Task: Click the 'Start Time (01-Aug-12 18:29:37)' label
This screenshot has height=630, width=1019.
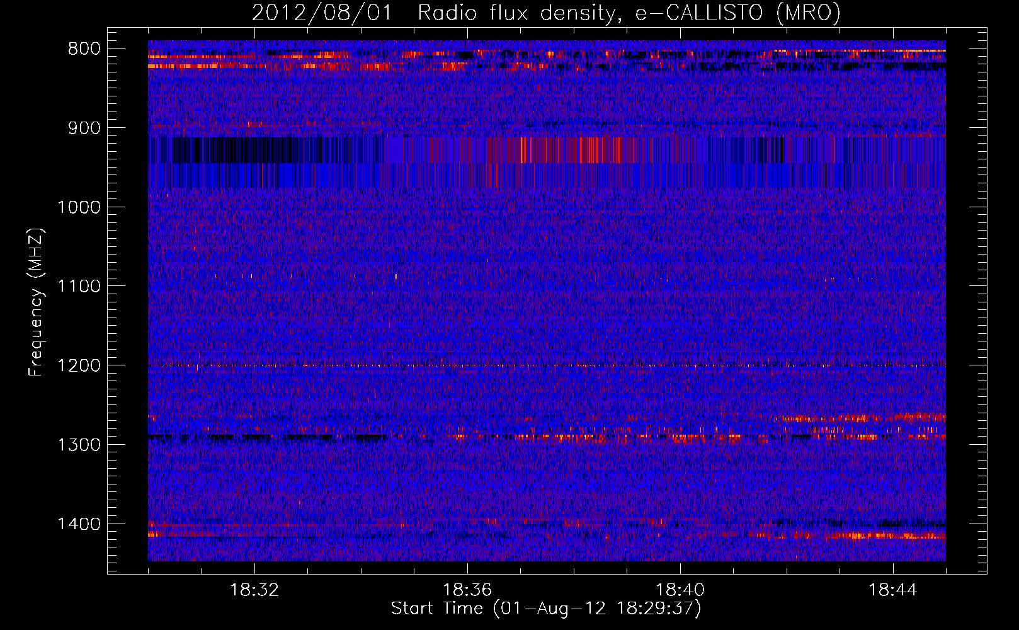Action: 546,609
